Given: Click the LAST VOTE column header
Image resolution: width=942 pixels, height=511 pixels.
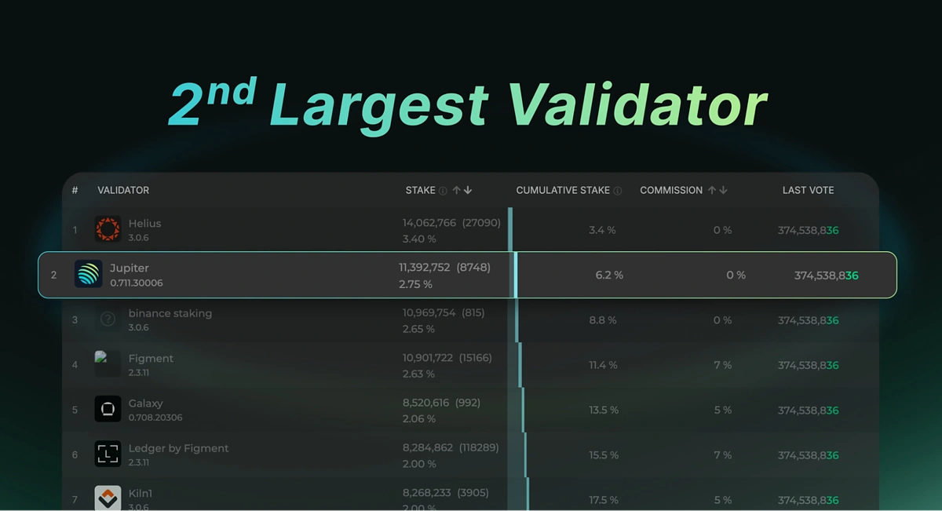Looking at the screenshot, I should (807, 189).
